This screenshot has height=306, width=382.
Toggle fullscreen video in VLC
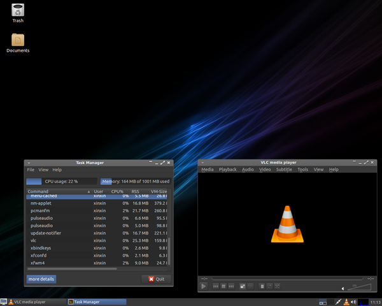click(x=243, y=286)
